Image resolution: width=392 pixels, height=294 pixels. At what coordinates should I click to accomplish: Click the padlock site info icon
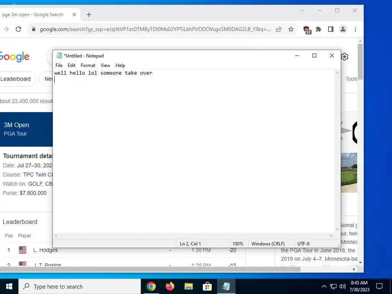[x=34, y=29]
